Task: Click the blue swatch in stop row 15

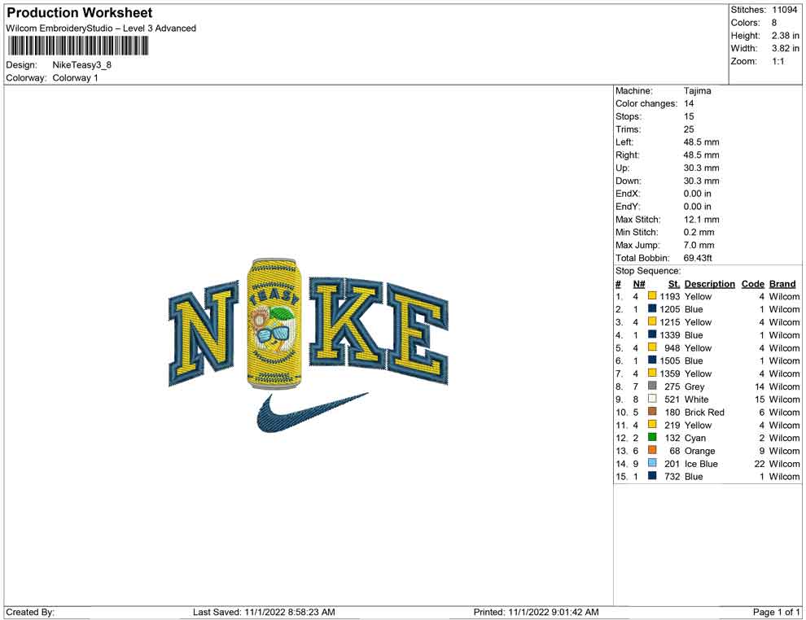Action: tap(652, 476)
